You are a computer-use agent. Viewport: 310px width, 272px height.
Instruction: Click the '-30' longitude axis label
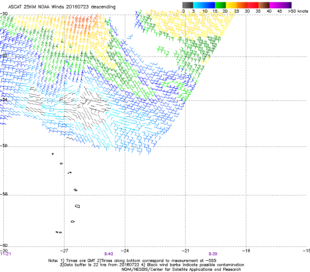pos(4,251)
